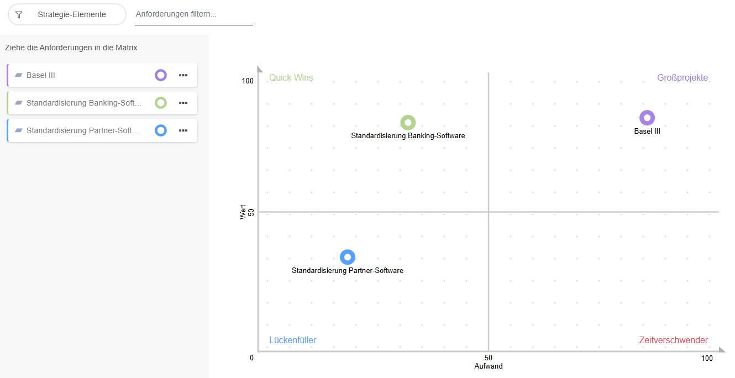Select the Standardisierung Partner-Soft... list entry

pyautogui.click(x=83, y=130)
